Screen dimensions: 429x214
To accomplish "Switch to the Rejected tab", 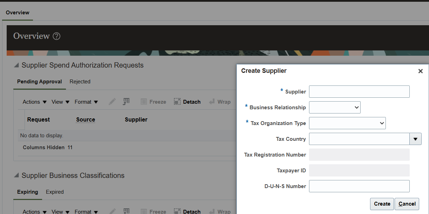I will pos(80,82).
